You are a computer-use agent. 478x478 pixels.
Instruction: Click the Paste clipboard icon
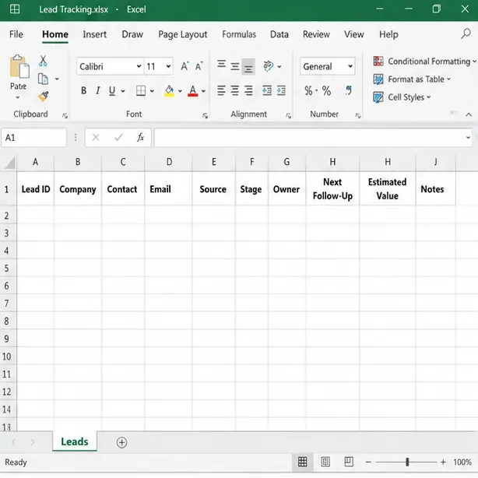pyautogui.click(x=19, y=66)
